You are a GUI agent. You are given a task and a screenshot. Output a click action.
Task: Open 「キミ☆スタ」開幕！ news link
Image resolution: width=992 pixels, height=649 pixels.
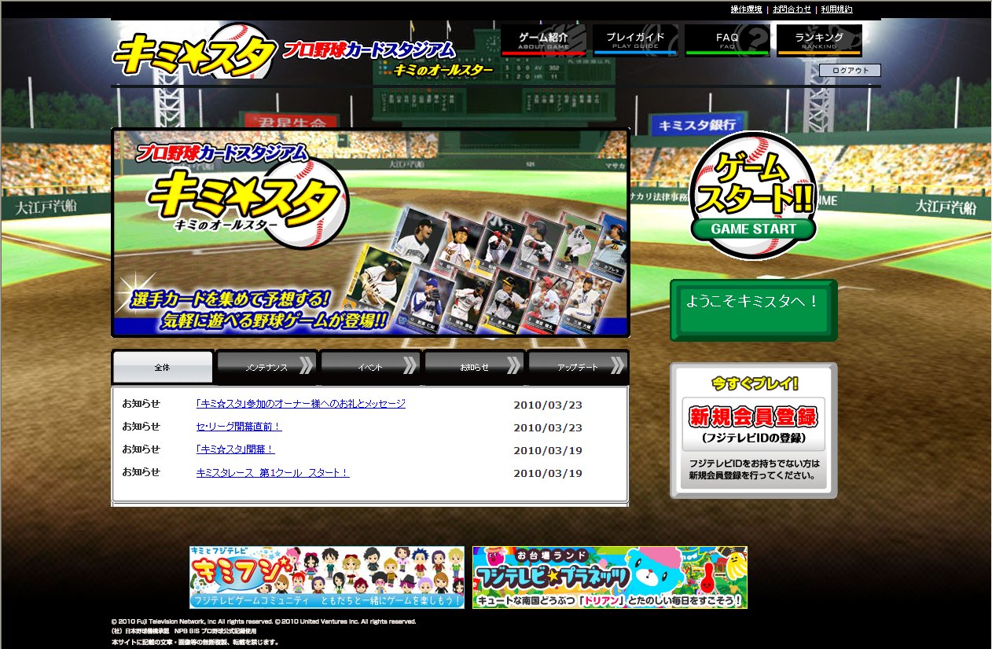[235, 449]
